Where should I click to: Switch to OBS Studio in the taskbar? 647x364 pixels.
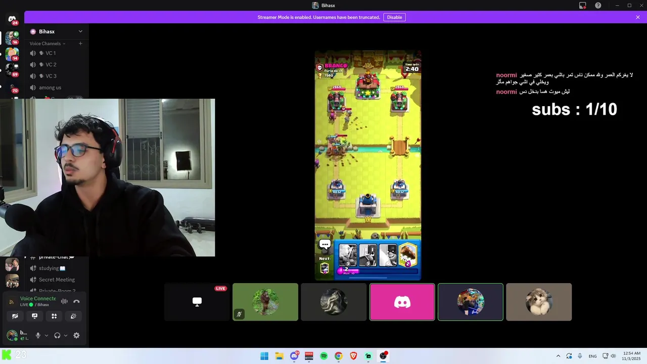coord(383,356)
